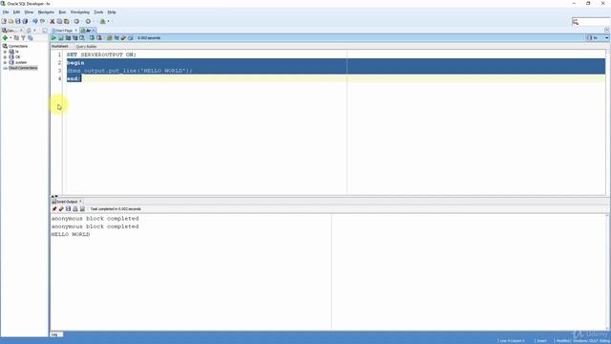
Task: Open the Tools menu
Action: pyautogui.click(x=98, y=12)
